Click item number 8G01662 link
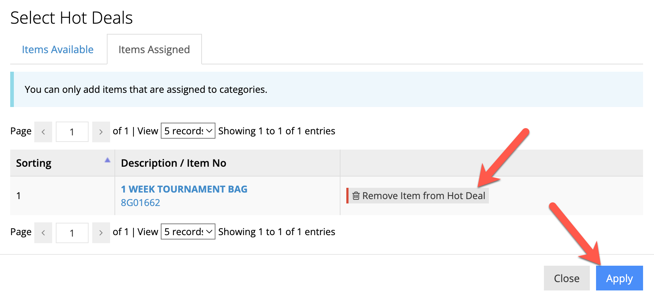 (x=140, y=203)
